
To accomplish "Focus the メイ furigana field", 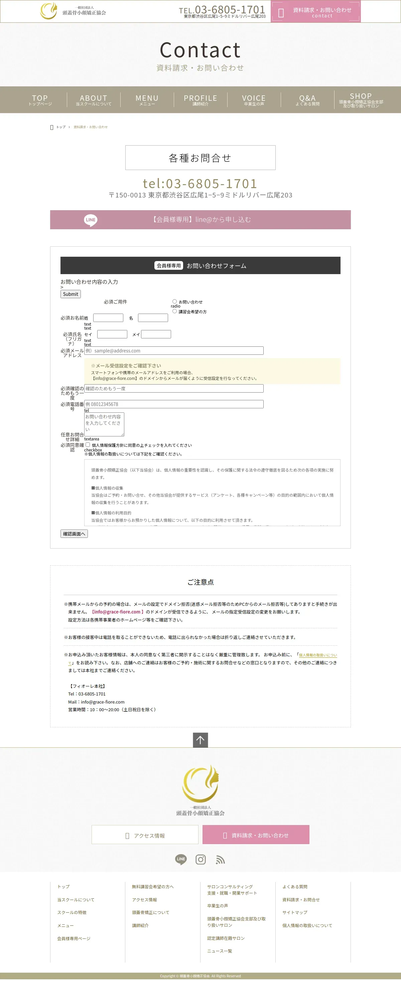I will point(156,334).
